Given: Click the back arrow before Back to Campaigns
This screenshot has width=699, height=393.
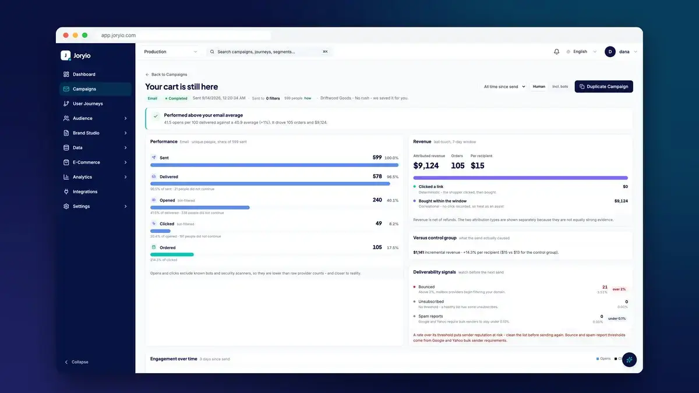Looking at the screenshot, I should point(147,75).
